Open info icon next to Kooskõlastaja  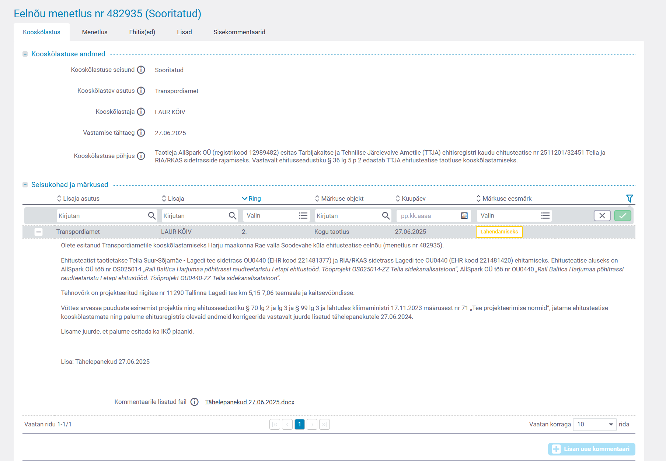141,112
